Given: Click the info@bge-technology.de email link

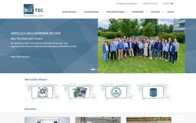Looking at the screenshot, I should click(x=127, y=4).
